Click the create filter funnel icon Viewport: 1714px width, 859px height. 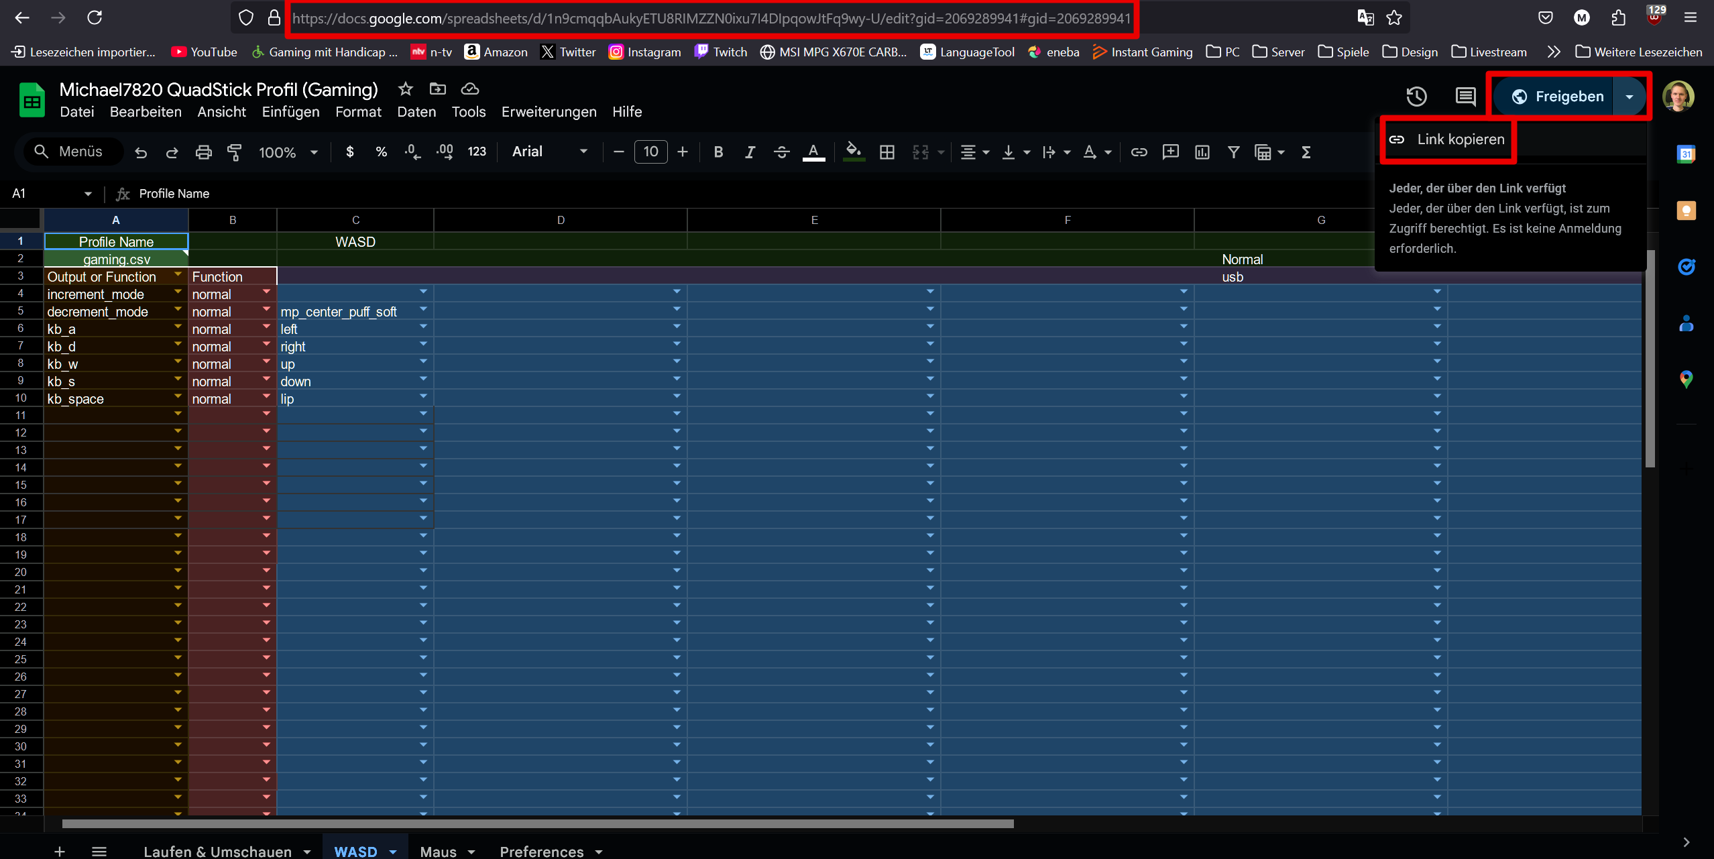[x=1233, y=152]
